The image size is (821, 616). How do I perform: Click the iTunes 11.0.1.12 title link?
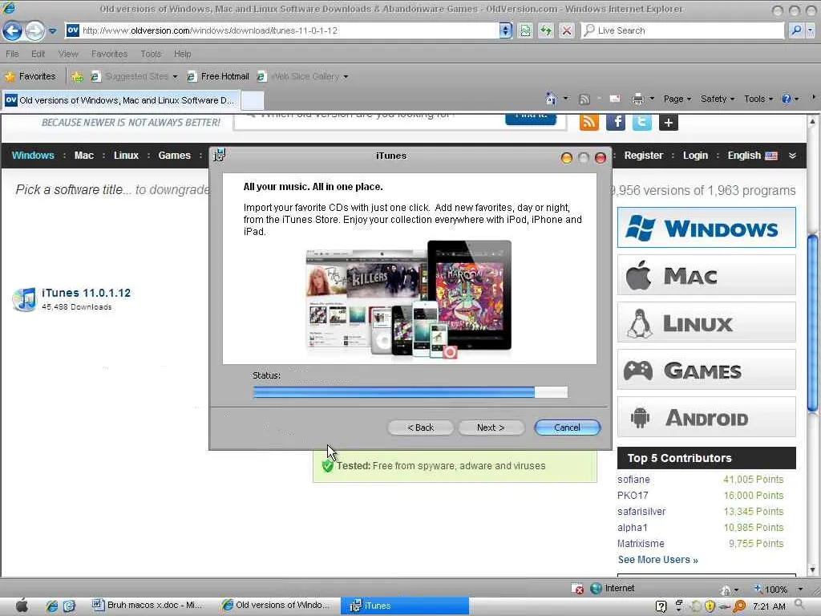[87, 293]
